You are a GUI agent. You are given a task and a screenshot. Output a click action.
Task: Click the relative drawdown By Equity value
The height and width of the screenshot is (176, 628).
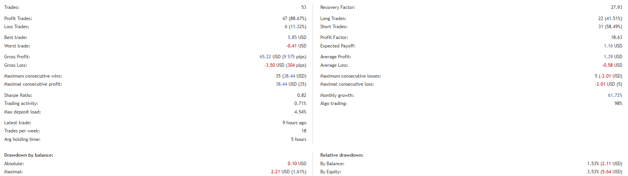point(604,172)
